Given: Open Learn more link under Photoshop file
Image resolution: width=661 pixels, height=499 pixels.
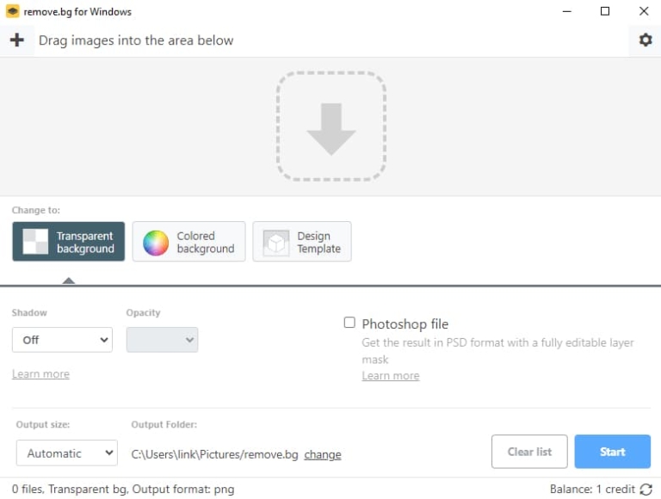Looking at the screenshot, I should tap(390, 376).
